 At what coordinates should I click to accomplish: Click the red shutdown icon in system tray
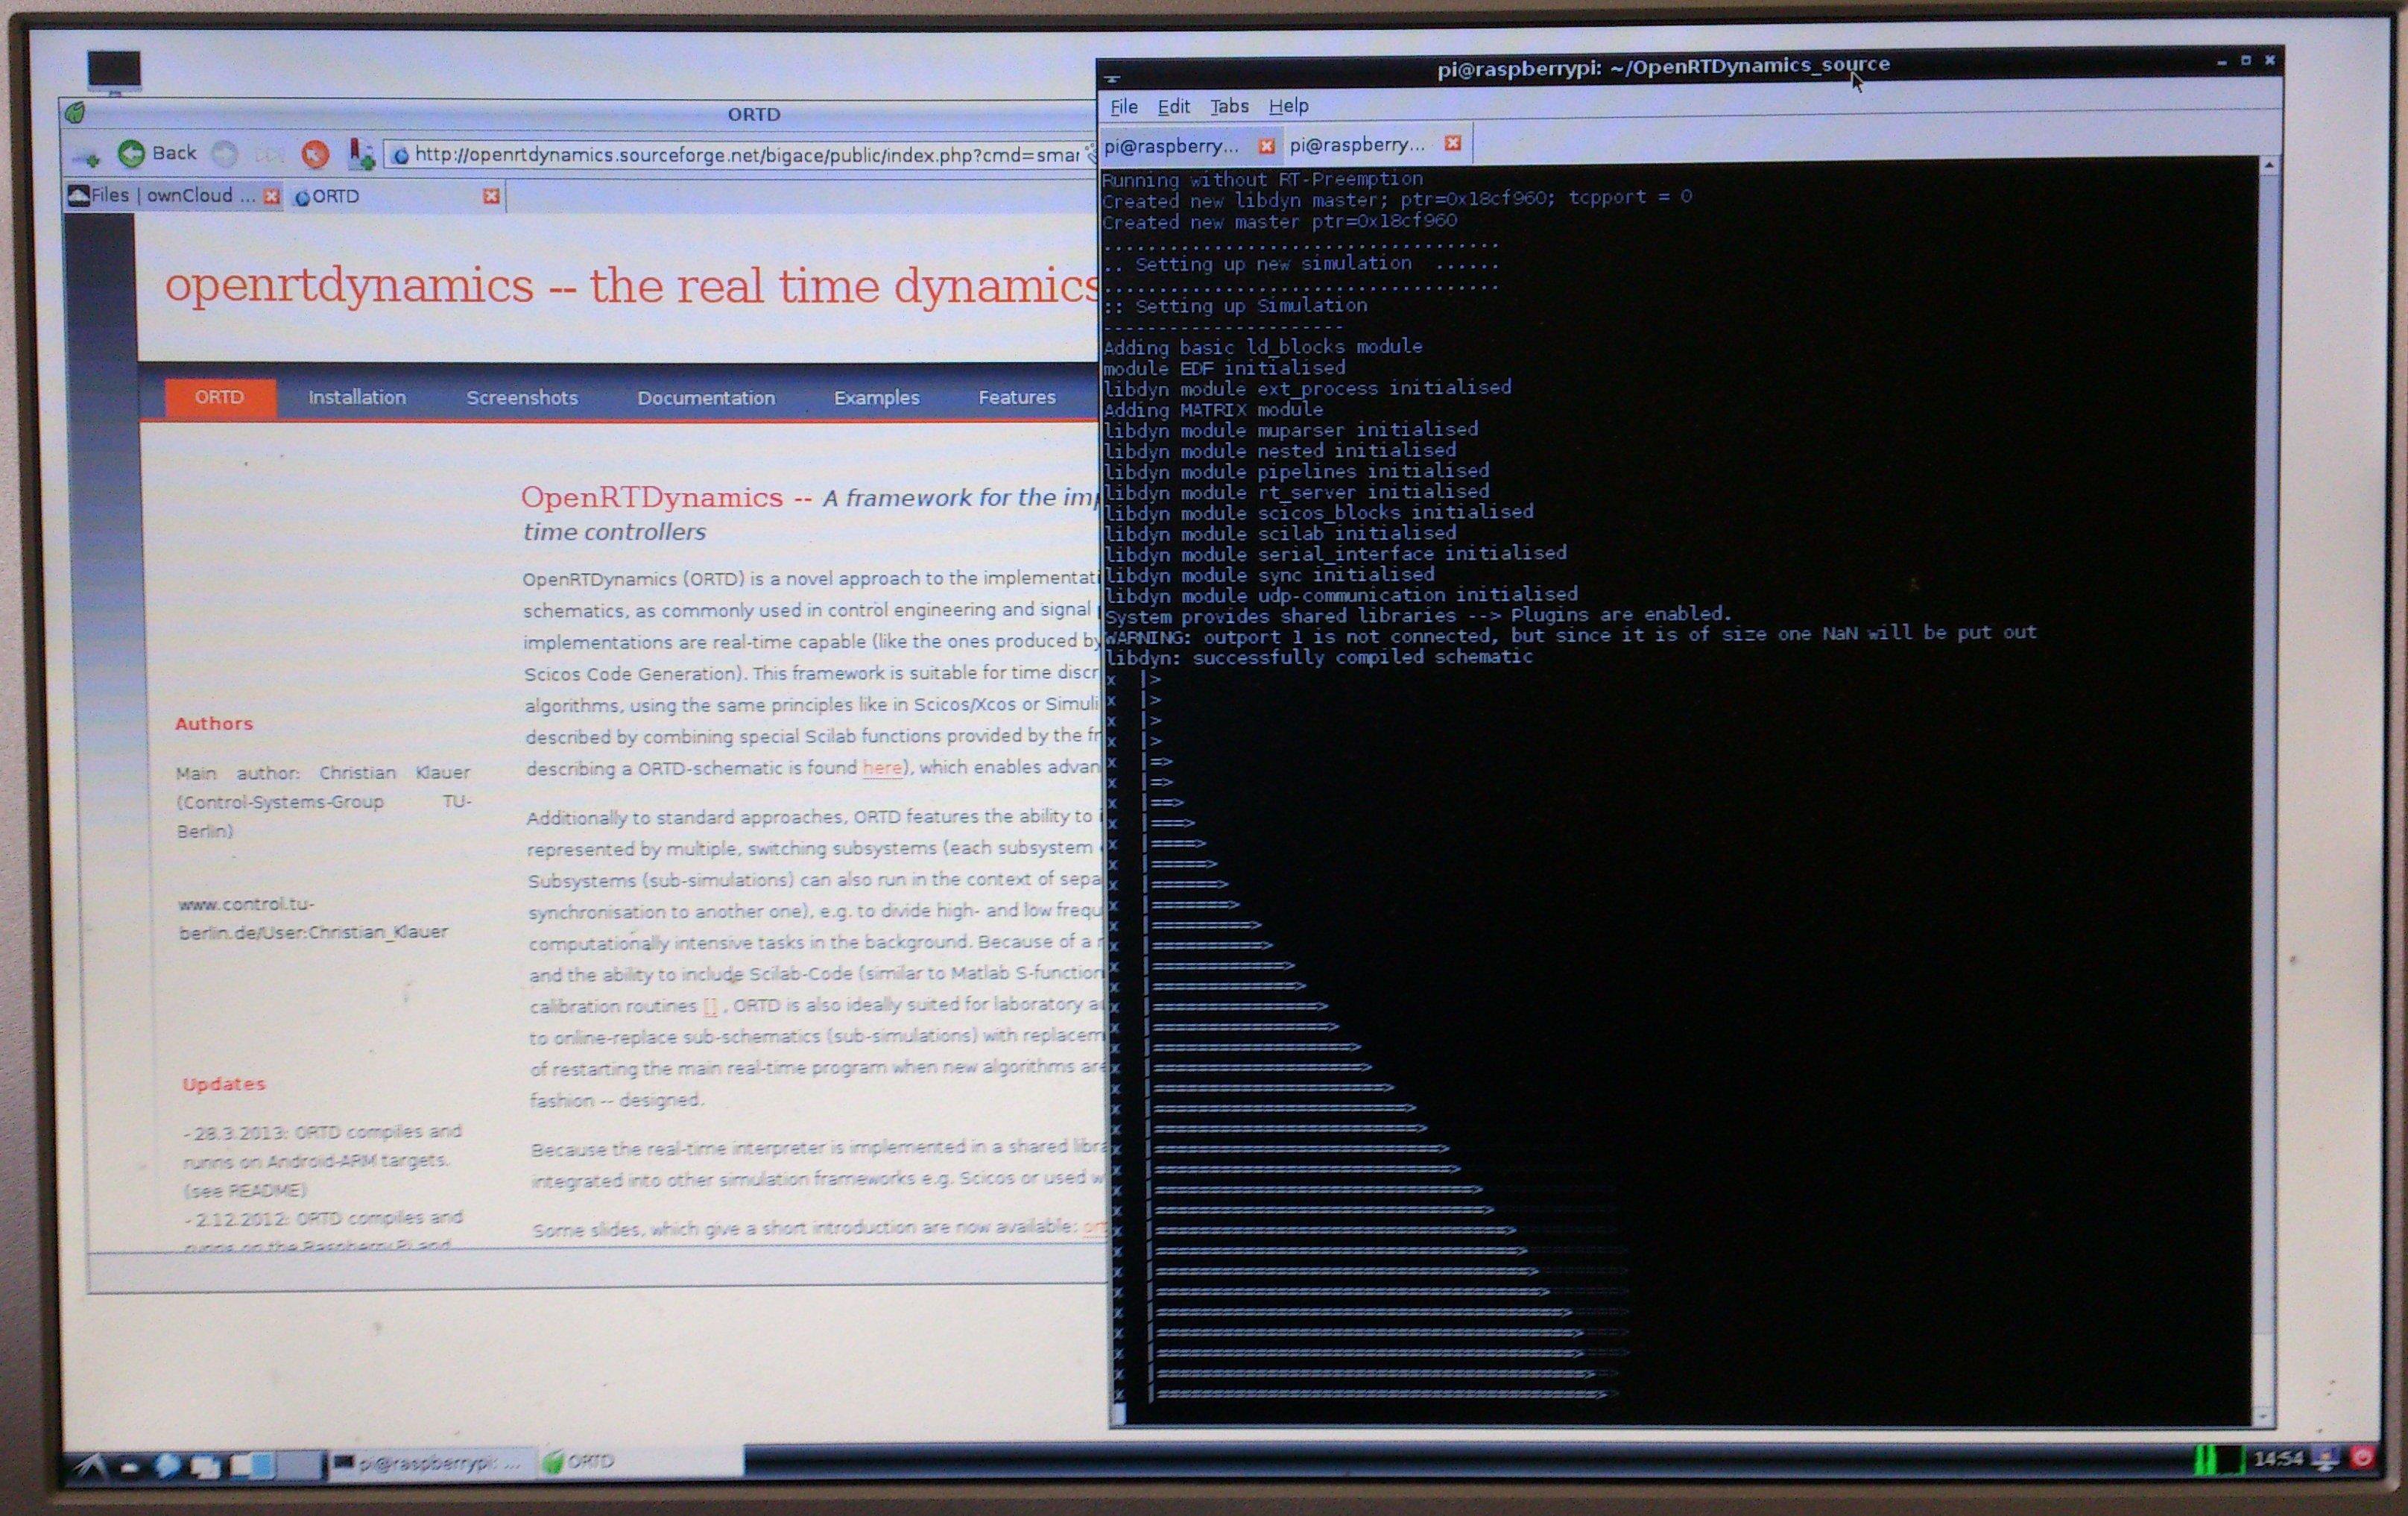point(2363,1458)
